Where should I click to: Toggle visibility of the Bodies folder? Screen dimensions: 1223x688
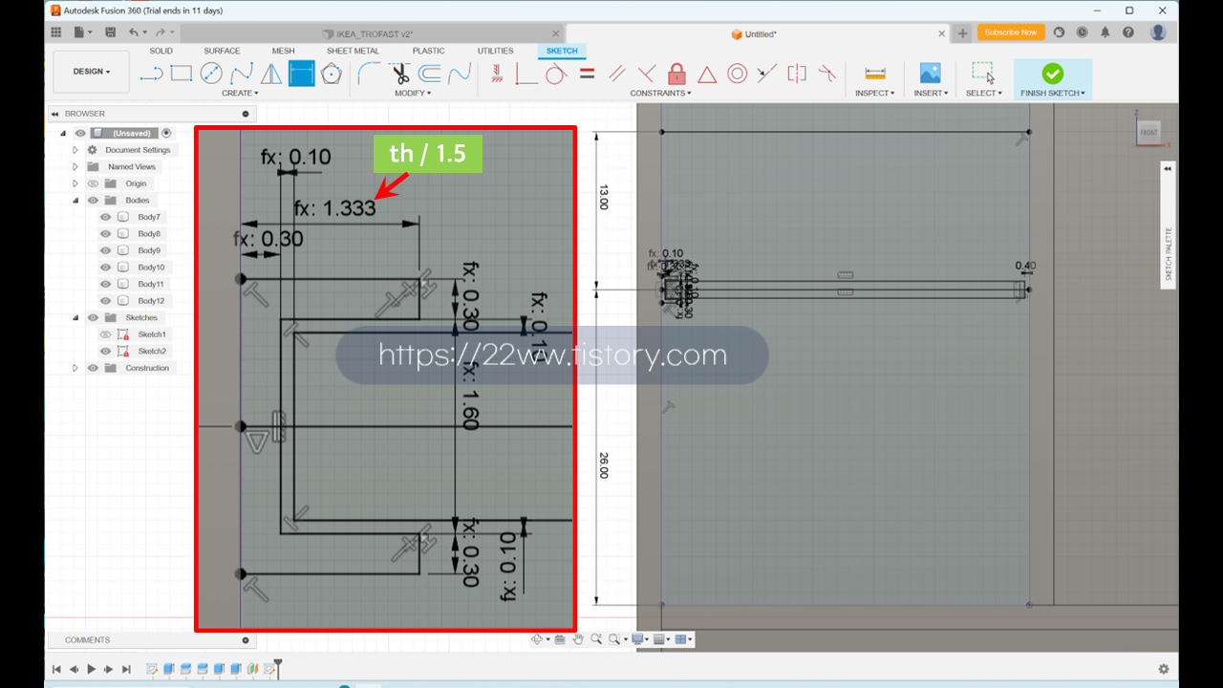(x=93, y=201)
